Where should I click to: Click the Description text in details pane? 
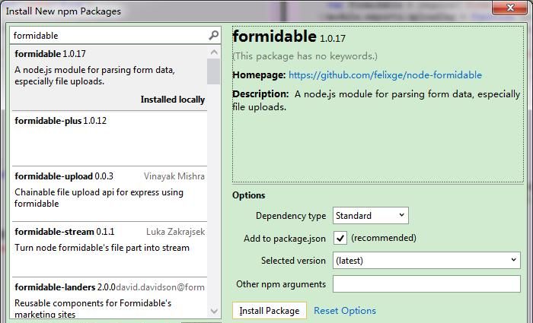[x=376, y=100]
